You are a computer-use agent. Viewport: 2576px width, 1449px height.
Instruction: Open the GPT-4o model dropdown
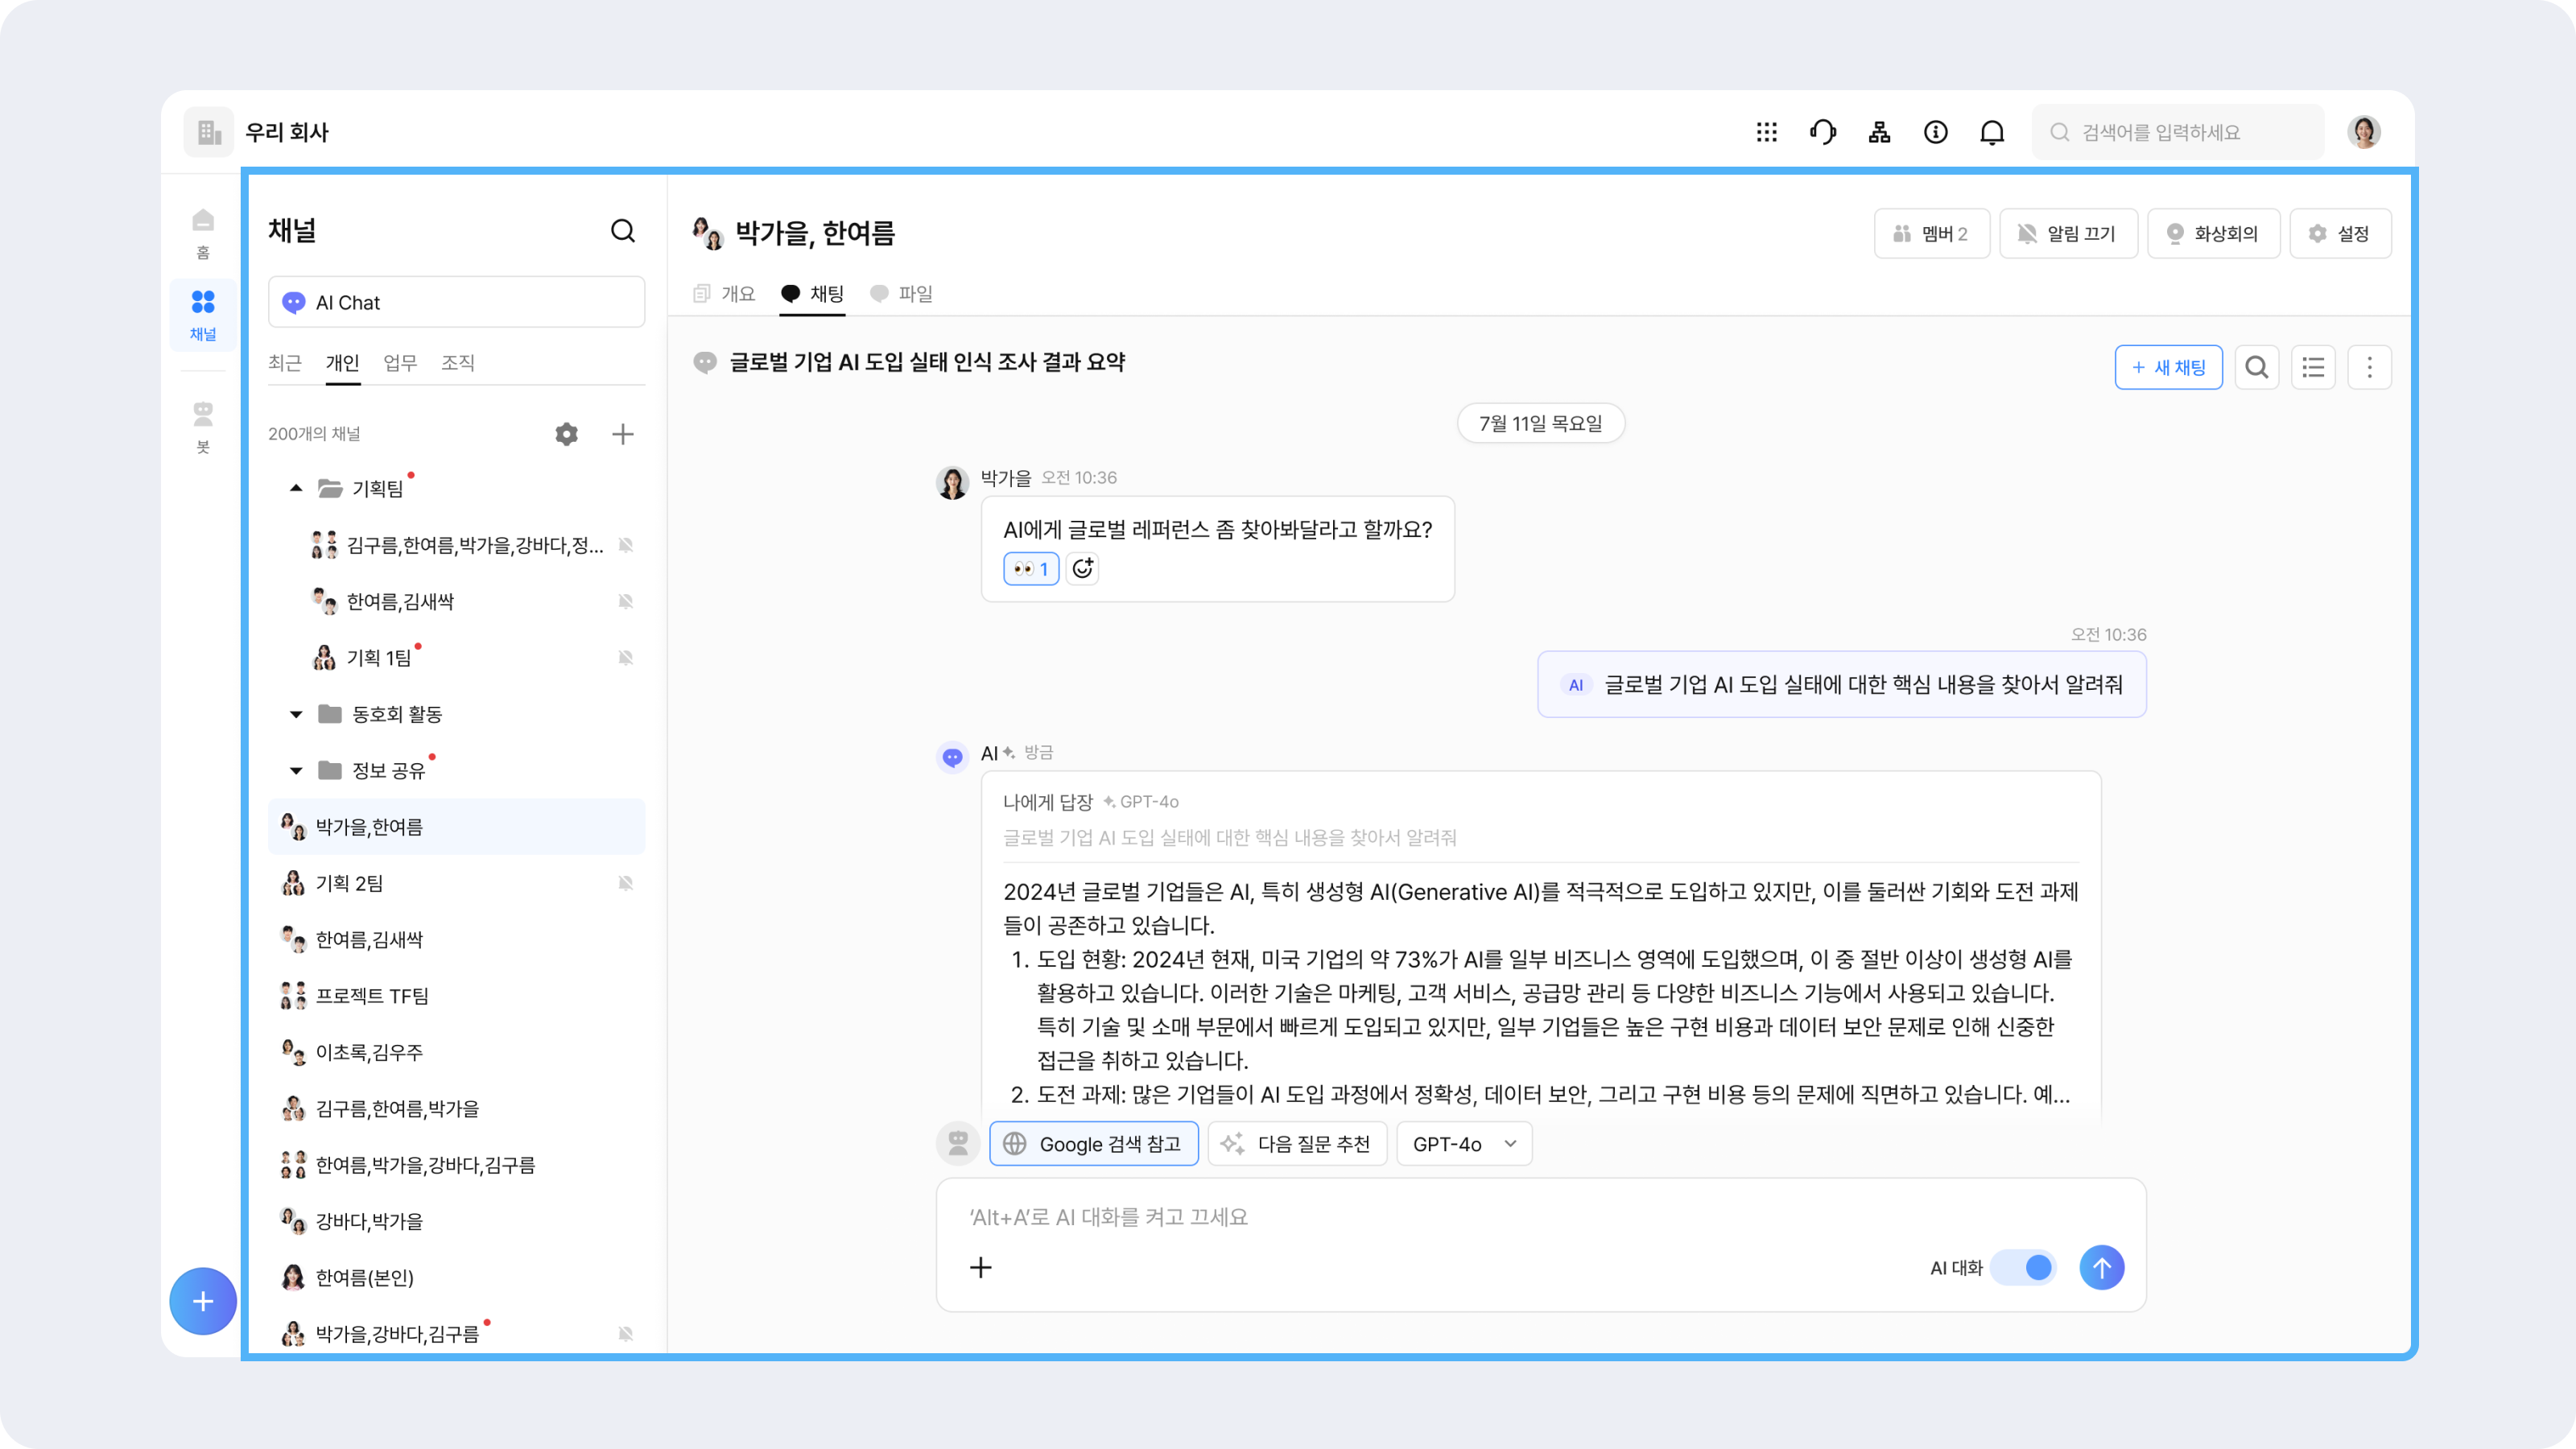[x=1464, y=1144]
